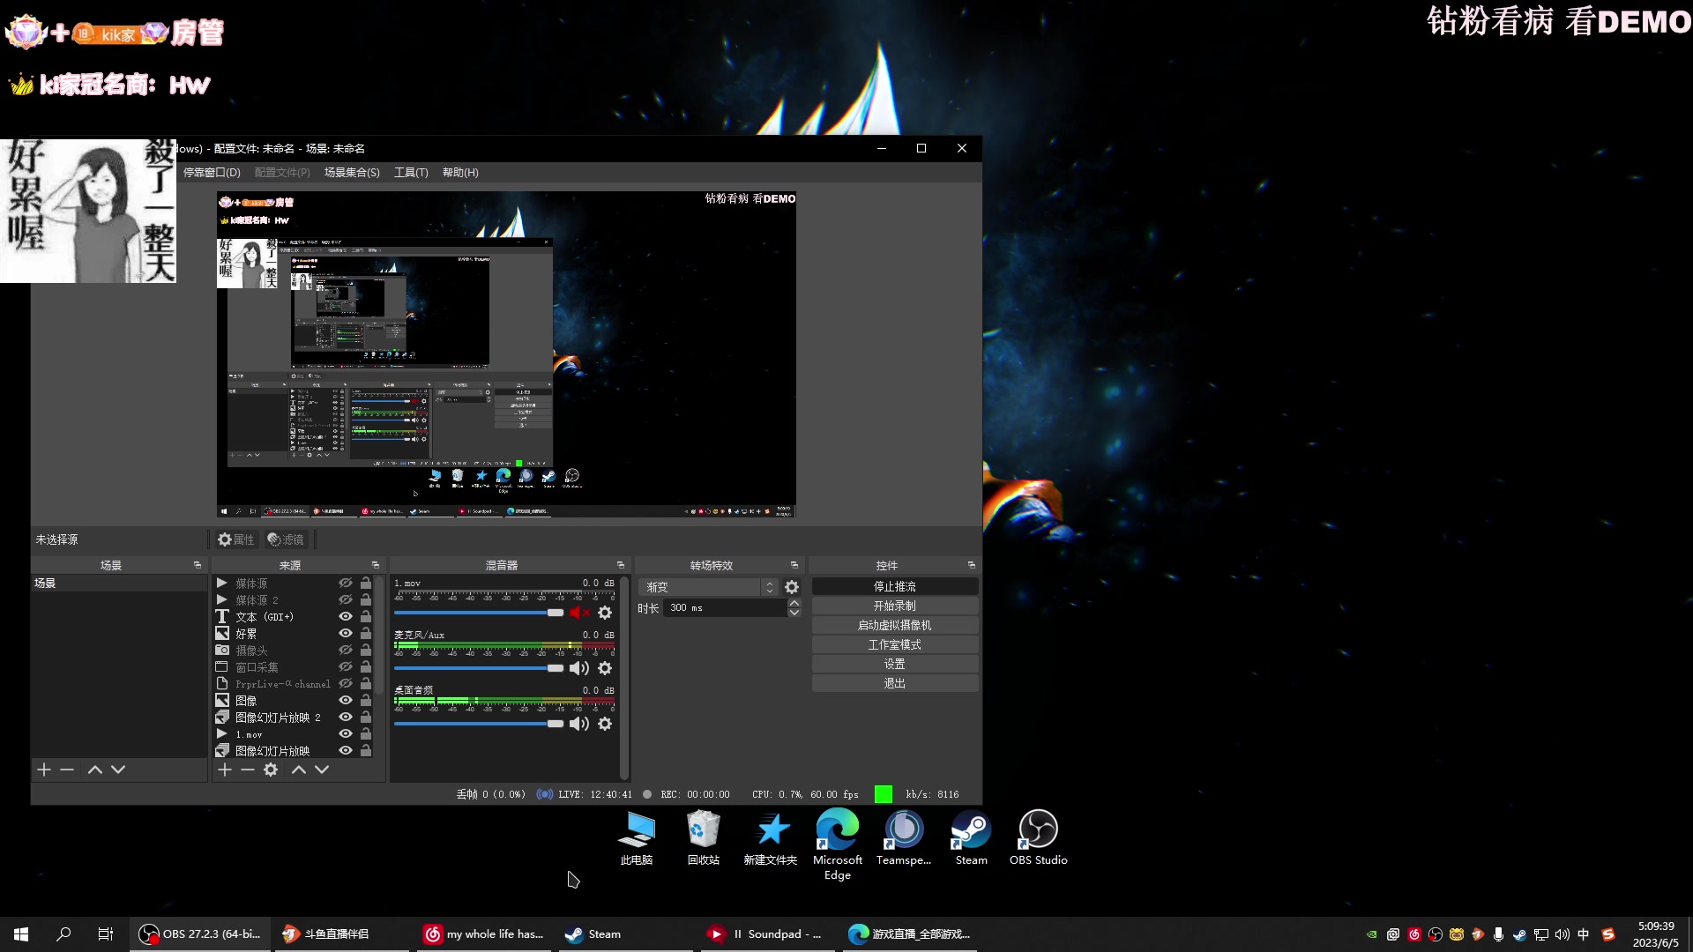Open the 场景集合(S) menu

point(352,173)
